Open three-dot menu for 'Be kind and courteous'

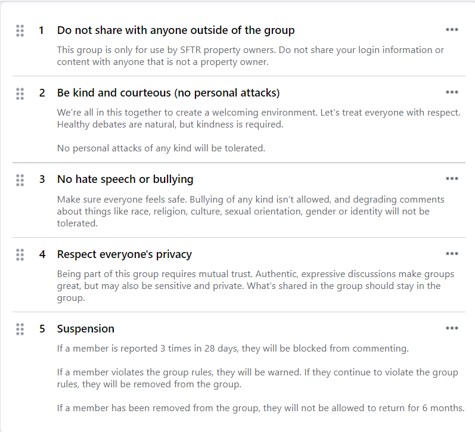(452, 92)
